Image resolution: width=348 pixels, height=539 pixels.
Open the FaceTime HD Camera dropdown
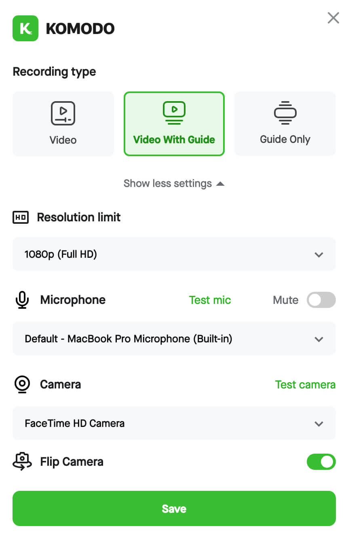point(174,423)
